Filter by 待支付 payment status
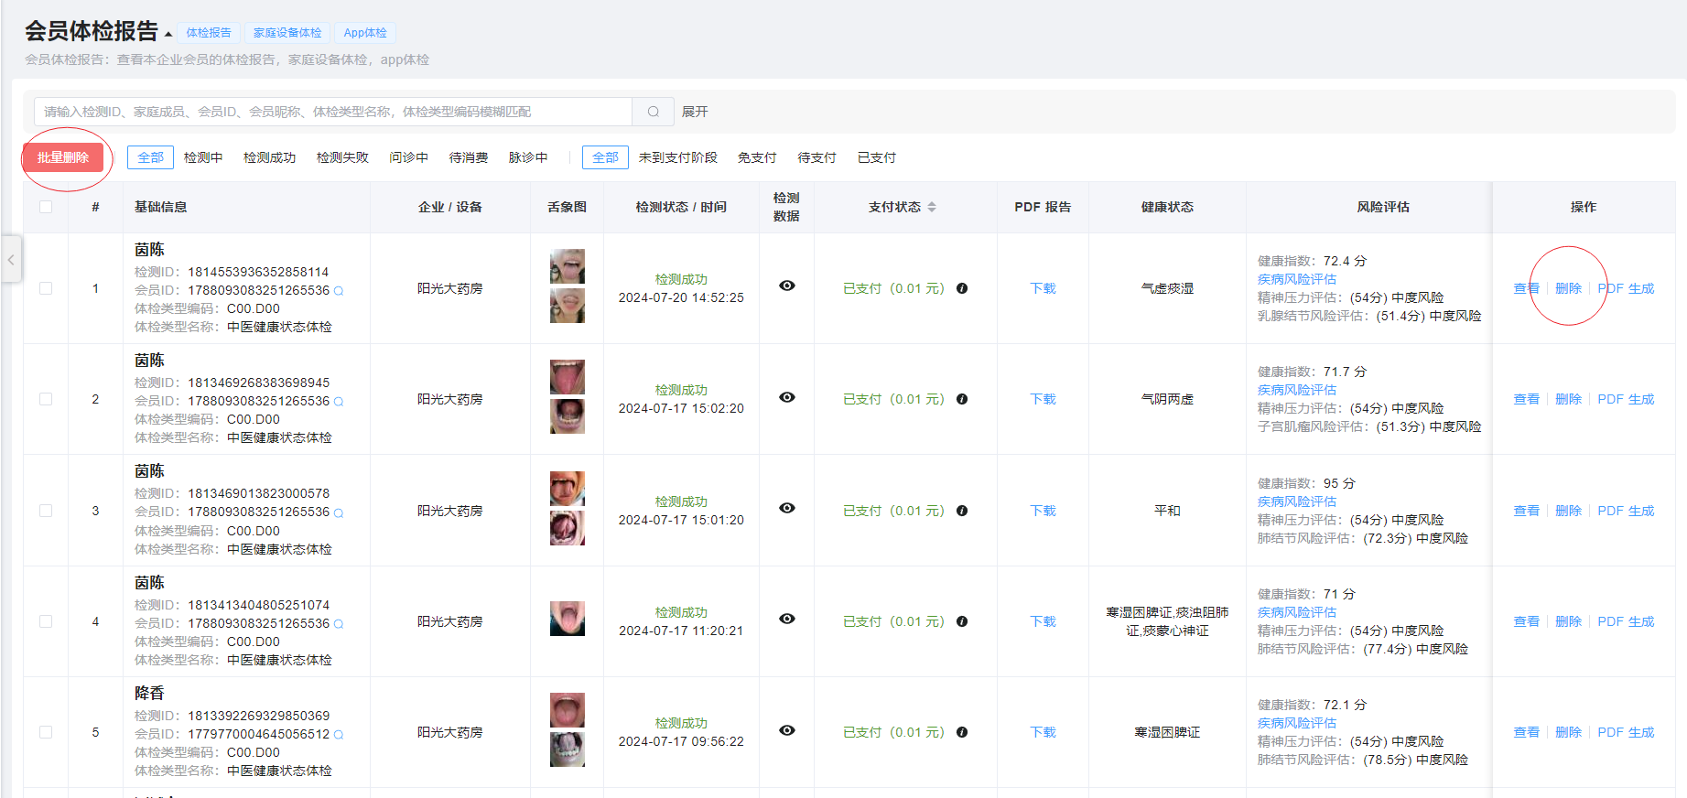 (816, 157)
